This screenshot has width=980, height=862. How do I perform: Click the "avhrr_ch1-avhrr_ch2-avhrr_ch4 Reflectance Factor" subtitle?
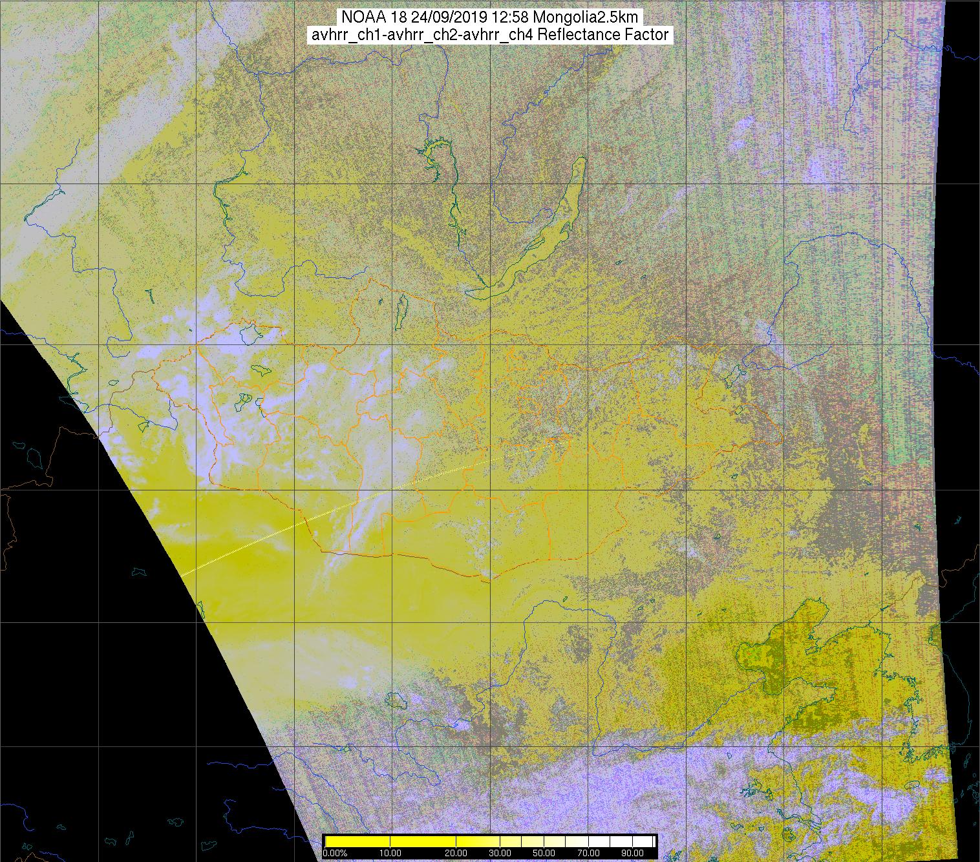(491, 35)
